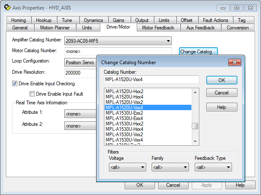This screenshot has height=195, width=261.
Task: Enable Drive Enable Input Fault checkbox
Action: tap(32, 94)
